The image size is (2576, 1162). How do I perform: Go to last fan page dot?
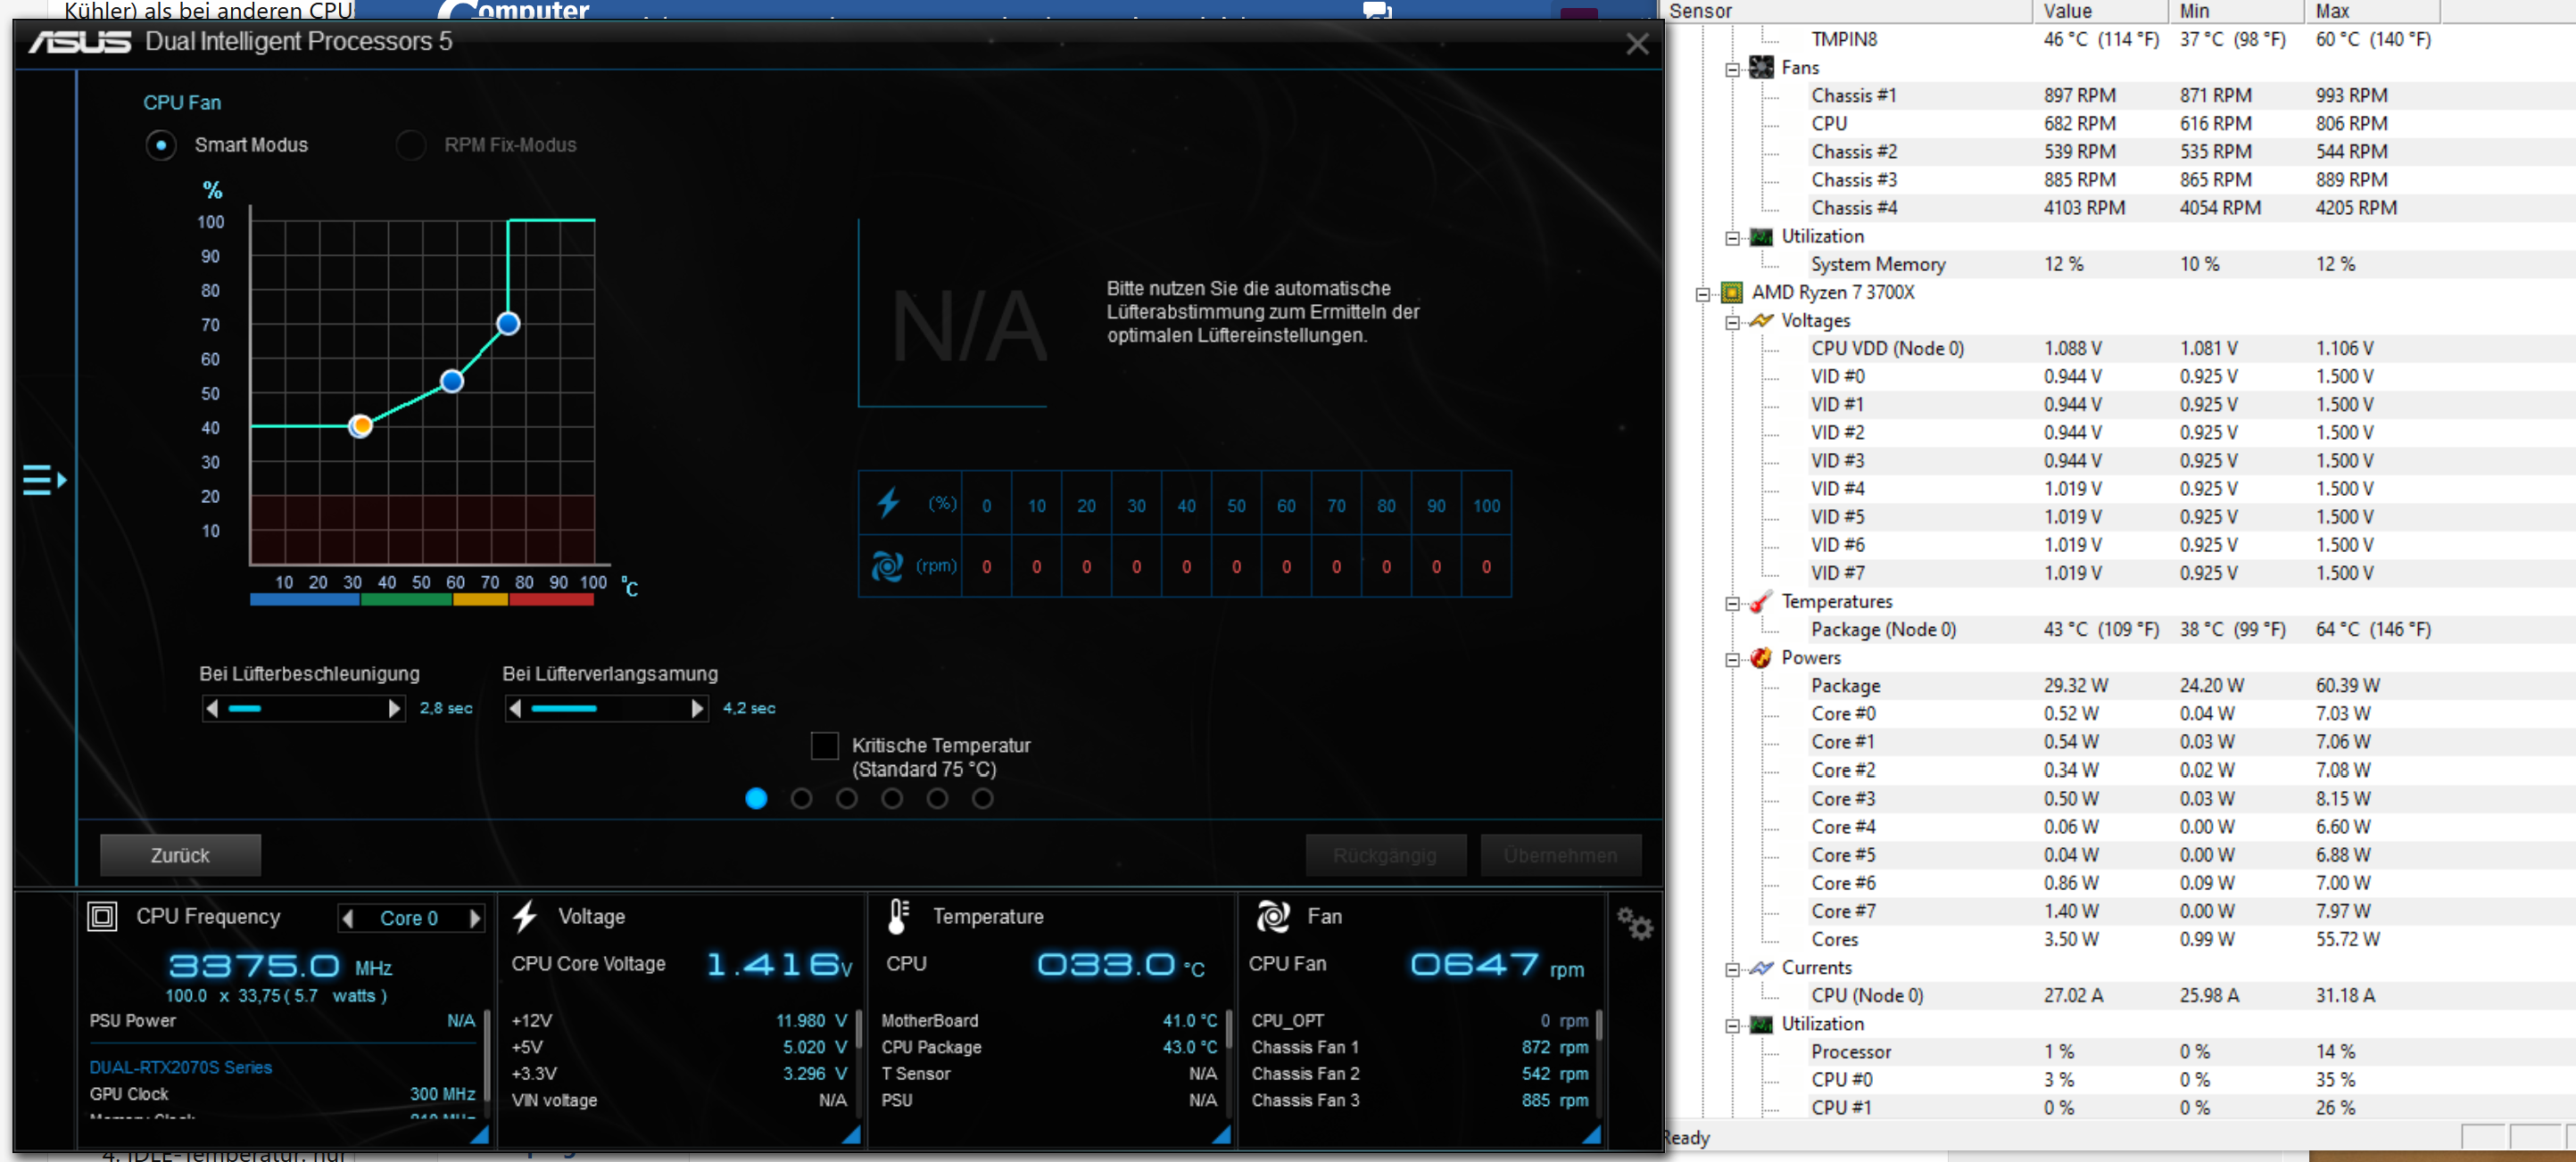(982, 798)
